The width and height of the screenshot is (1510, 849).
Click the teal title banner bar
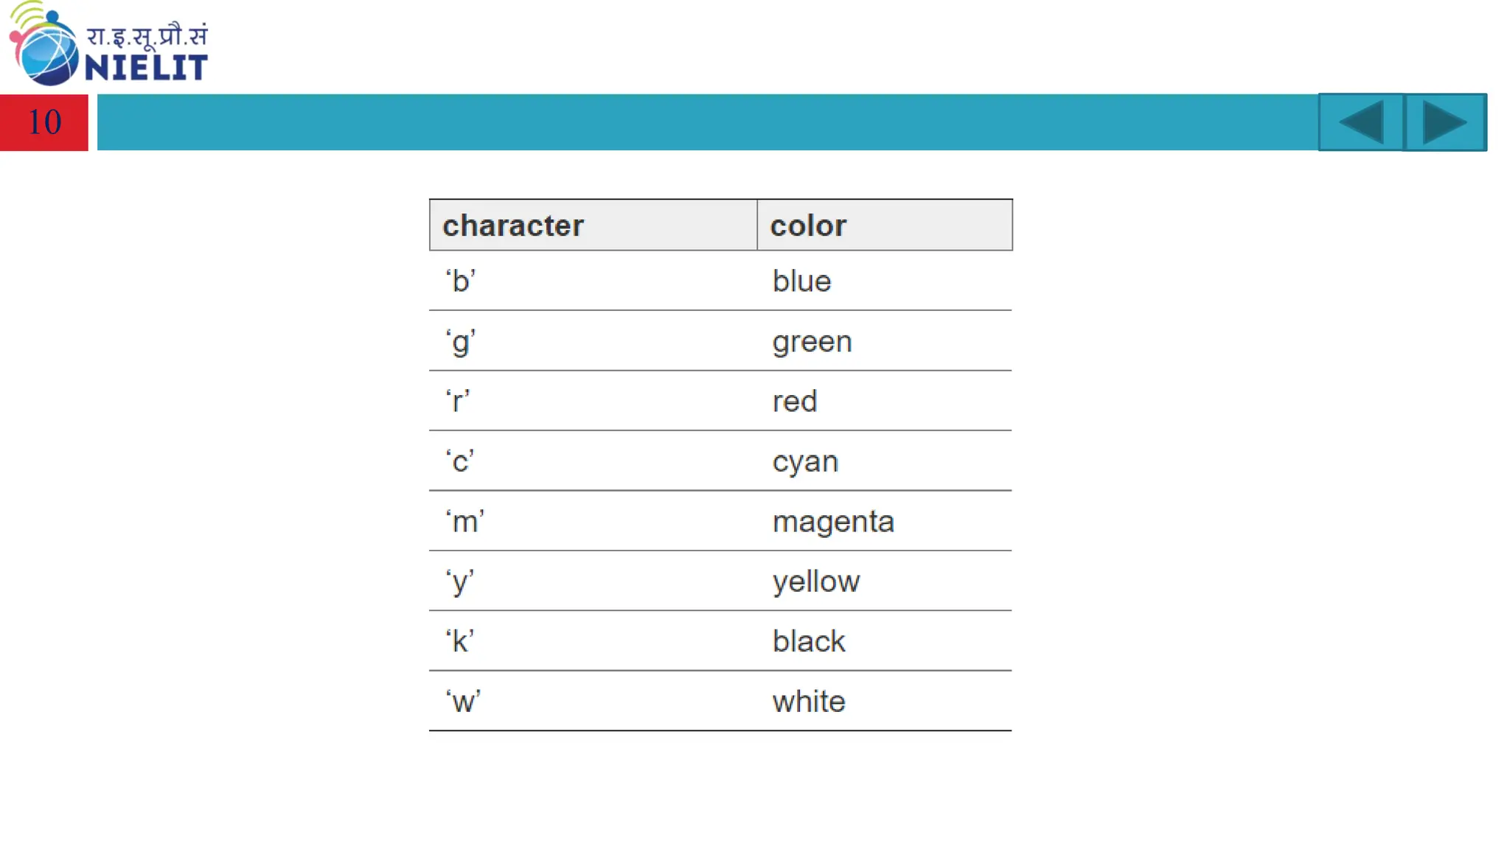708,122
